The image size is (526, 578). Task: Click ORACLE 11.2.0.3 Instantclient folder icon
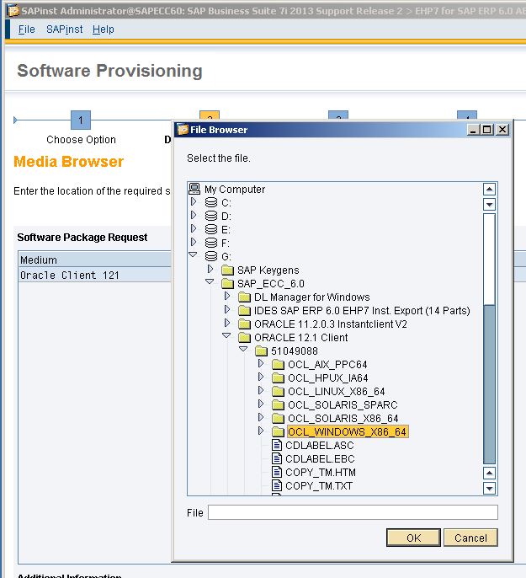[x=244, y=324]
